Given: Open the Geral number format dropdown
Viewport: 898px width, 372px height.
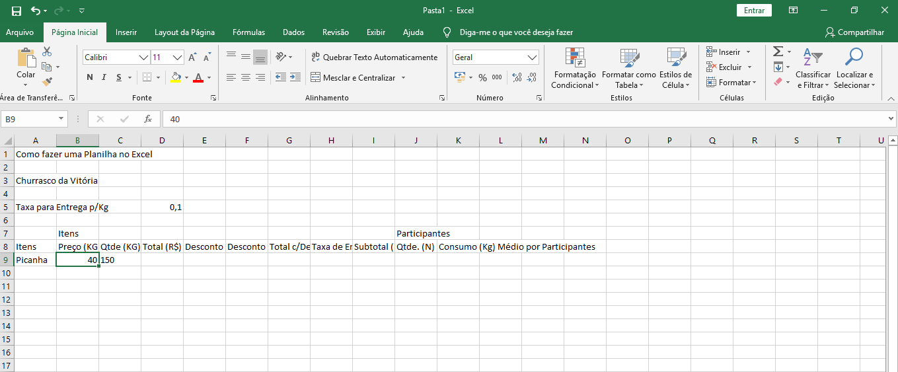Looking at the screenshot, I should click(x=533, y=57).
